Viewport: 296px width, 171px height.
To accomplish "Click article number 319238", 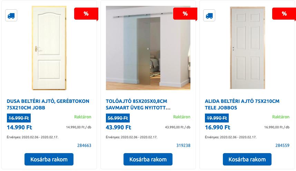I will click(183, 146).
